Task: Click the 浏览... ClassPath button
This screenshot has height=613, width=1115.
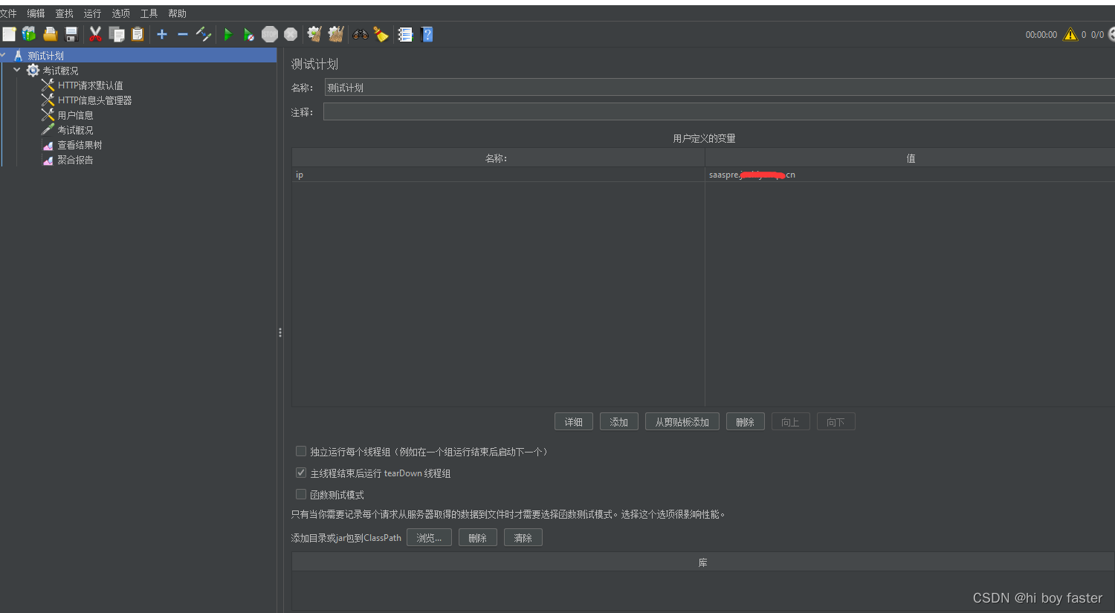Action: [429, 538]
